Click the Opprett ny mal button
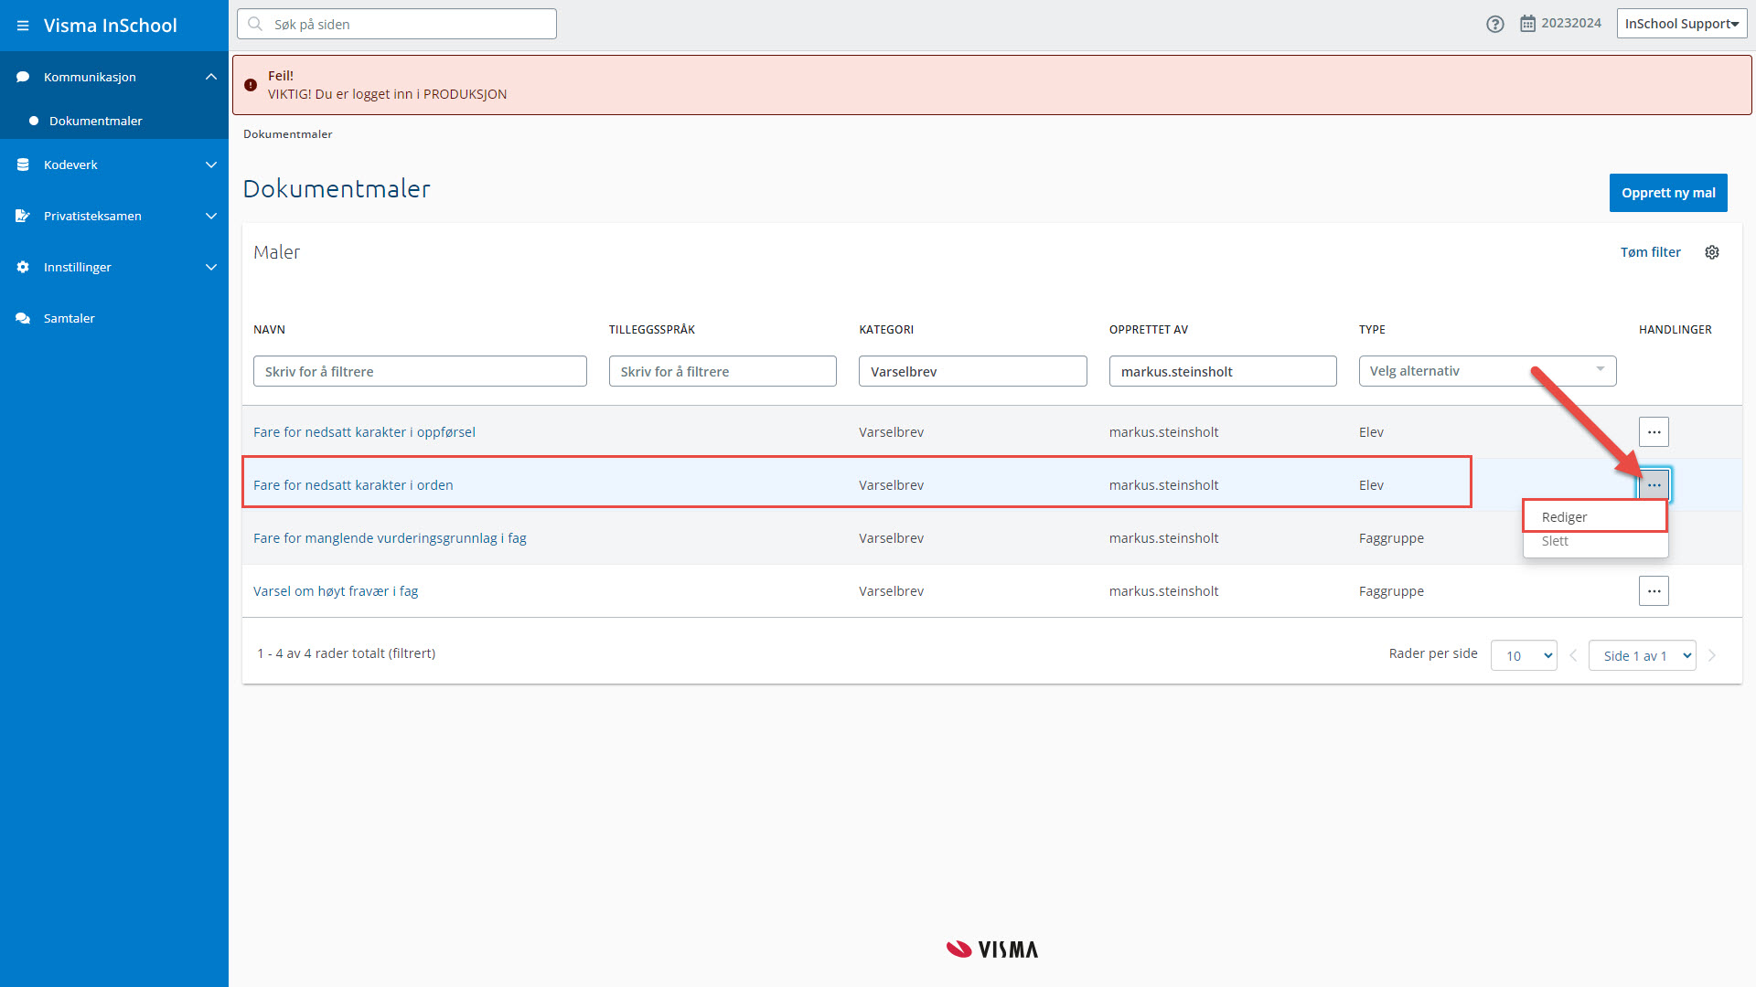Screen dimensions: 1756x987 [1667, 193]
